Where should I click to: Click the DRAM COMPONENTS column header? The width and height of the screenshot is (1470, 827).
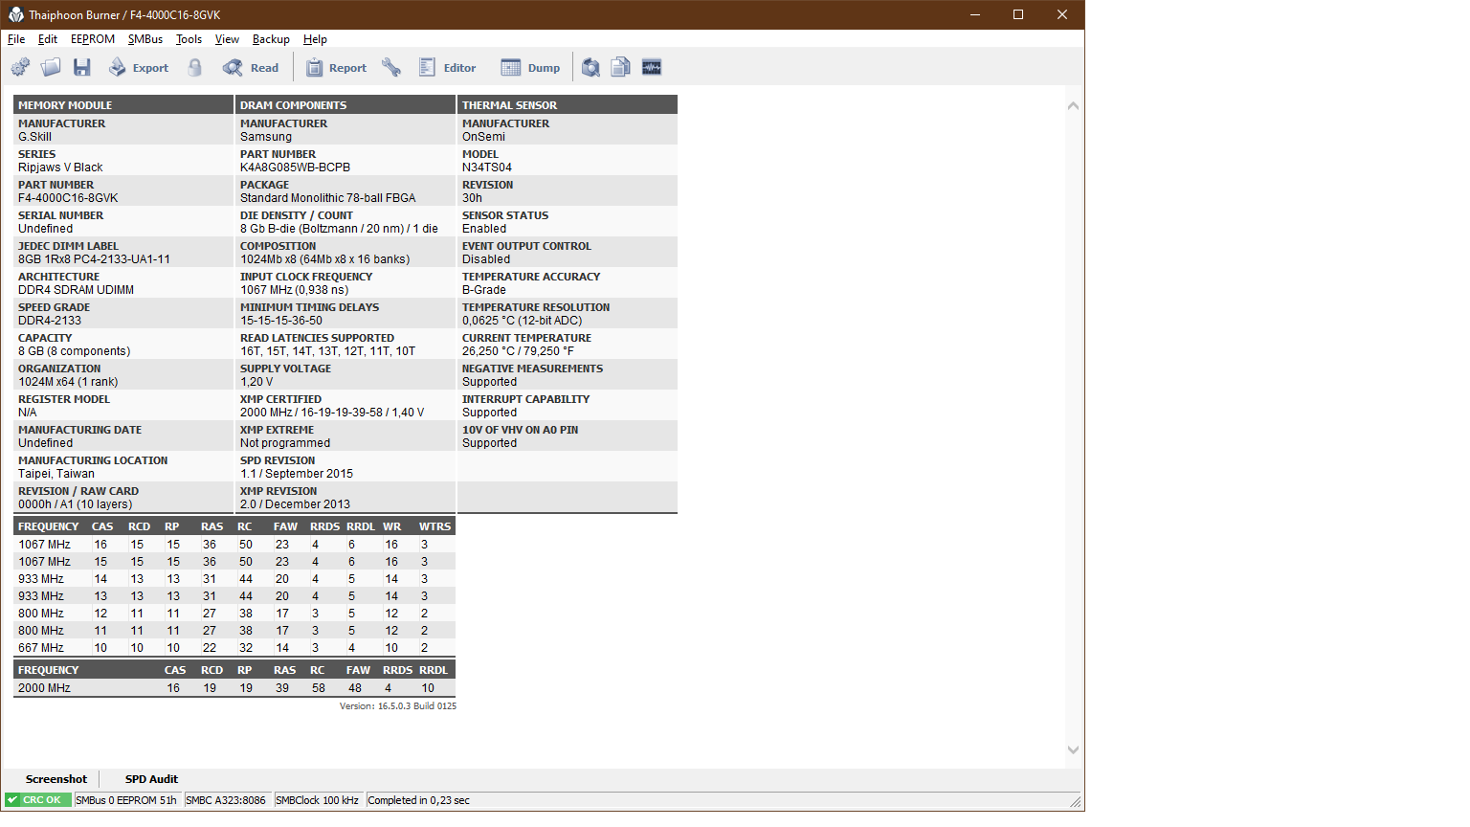click(345, 105)
